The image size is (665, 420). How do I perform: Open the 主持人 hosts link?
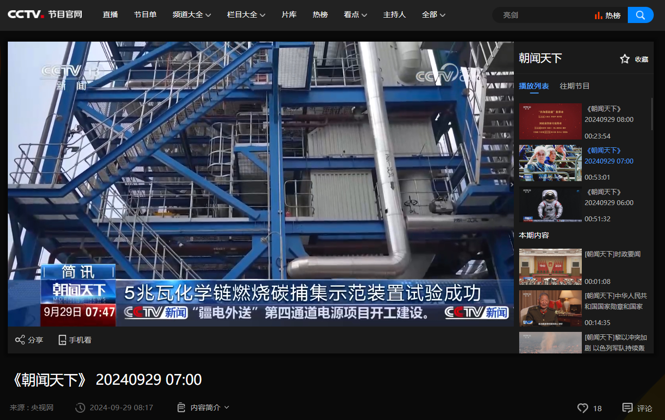pos(394,15)
